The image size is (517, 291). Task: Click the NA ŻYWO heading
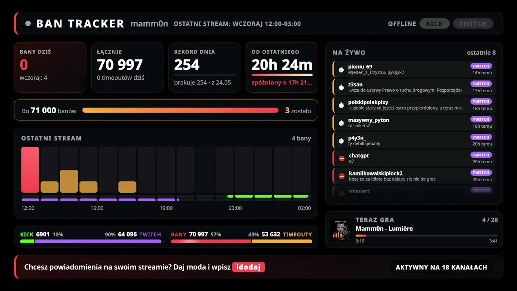pos(349,53)
